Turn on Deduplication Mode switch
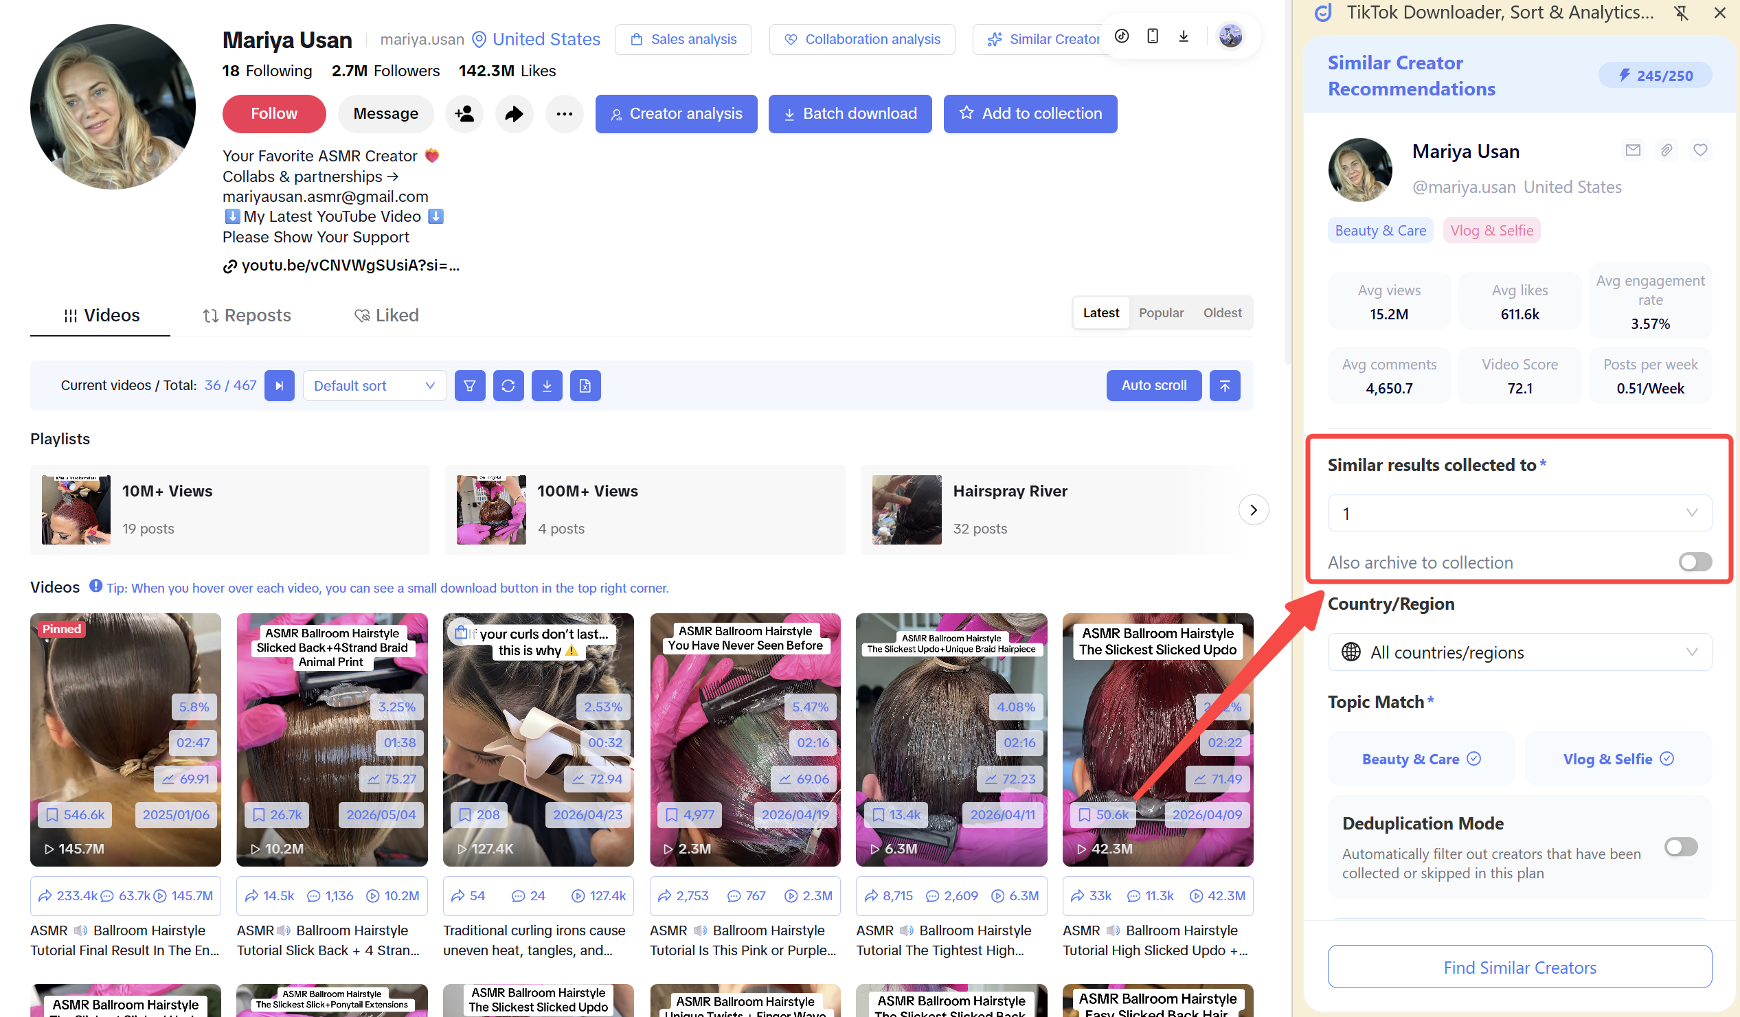The width and height of the screenshot is (1740, 1017). coord(1681,847)
